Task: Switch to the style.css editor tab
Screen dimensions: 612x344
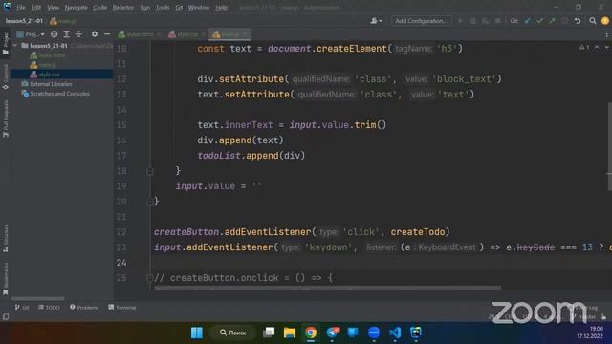Action: (187, 34)
